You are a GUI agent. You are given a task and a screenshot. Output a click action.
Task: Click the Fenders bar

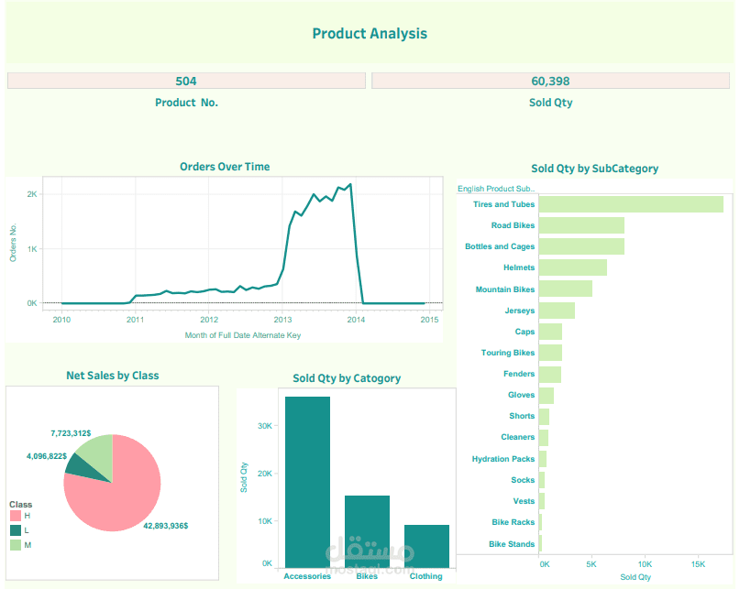550,375
